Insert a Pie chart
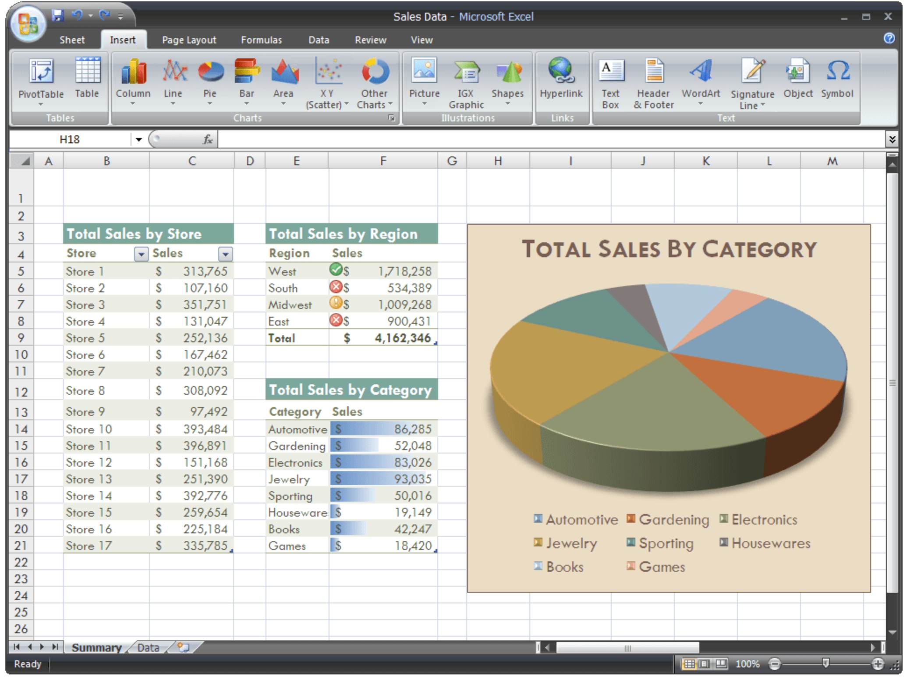The image size is (907, 677). [210, 82]
